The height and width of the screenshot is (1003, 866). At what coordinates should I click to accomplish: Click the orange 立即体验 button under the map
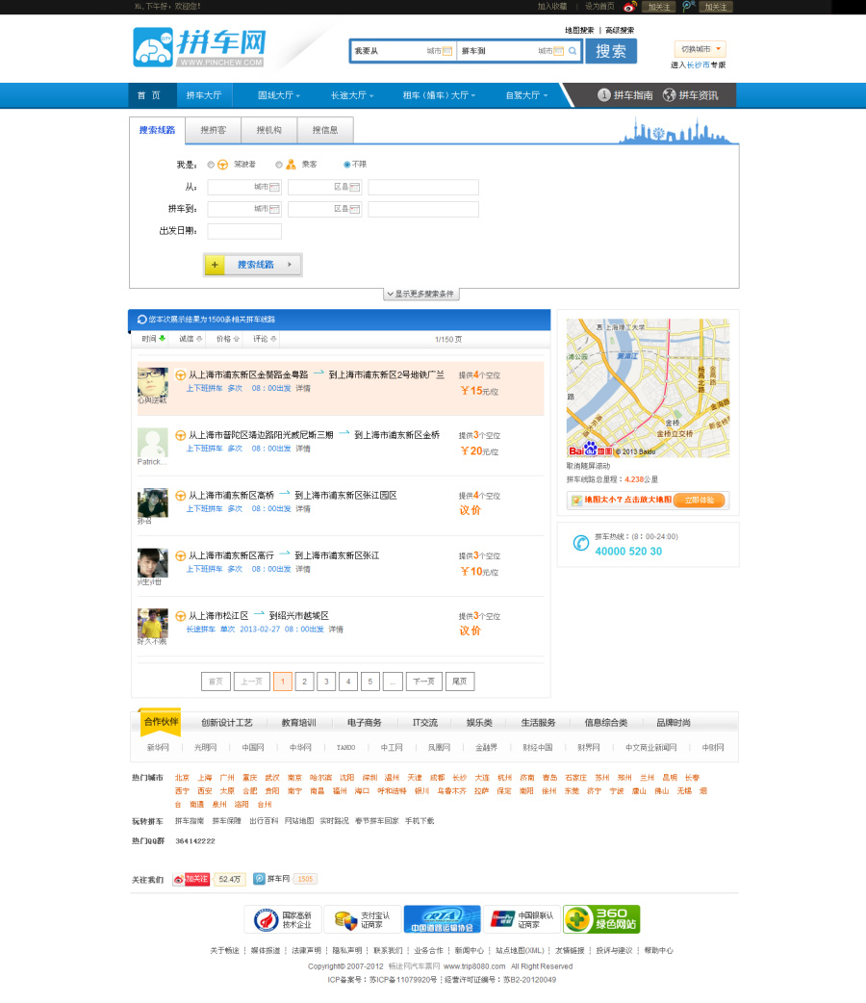(700, 500)
